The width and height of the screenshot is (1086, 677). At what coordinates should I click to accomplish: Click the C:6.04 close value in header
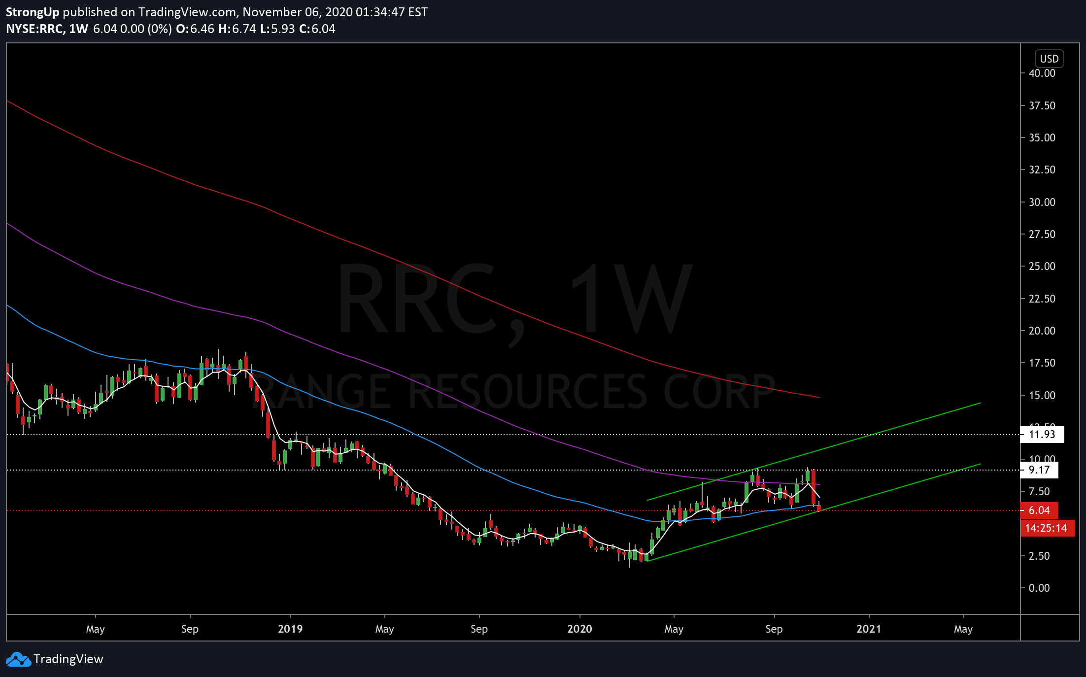click(x=317, y=29)
